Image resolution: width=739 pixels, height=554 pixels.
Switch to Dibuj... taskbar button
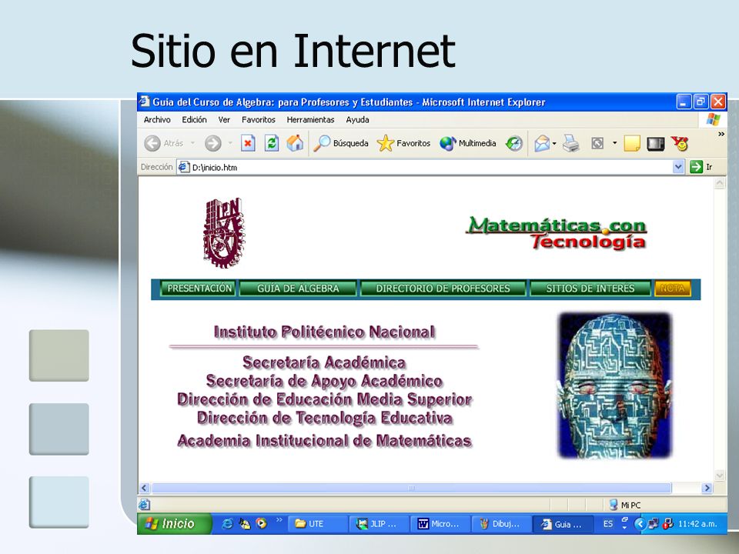(501, 523)
